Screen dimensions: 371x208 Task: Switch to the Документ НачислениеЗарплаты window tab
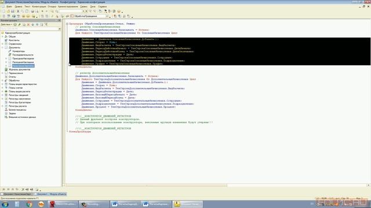pyautogui.click(x=17, y=194)
